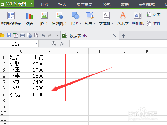This screenshot has height=125, width=167.
Task: Expand the Screenshot (截屏) dropdown arrow
Action: tap(94, 23)
